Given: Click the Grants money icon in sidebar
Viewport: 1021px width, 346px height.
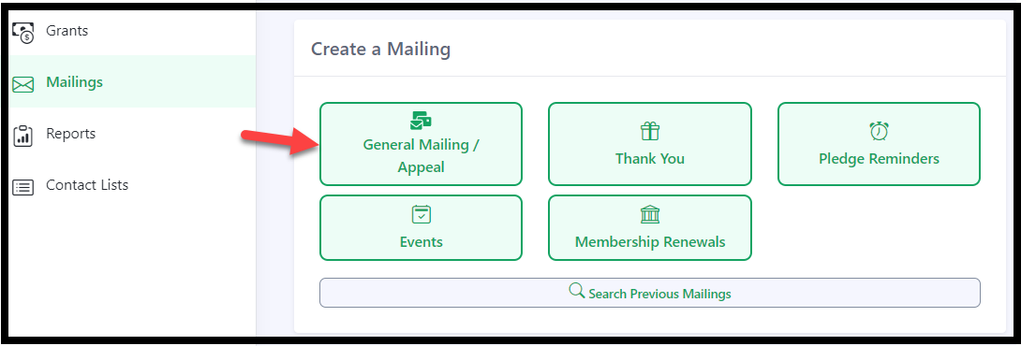Looking at the screenshot, I should (x=23, y=33).
